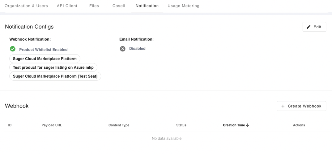
Task: Click the ID column header
Action: pyautogui.click(x=10, y=125)
